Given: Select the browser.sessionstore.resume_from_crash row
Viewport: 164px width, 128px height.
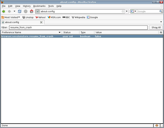Looking at the screenshot, I should point(82,36).
